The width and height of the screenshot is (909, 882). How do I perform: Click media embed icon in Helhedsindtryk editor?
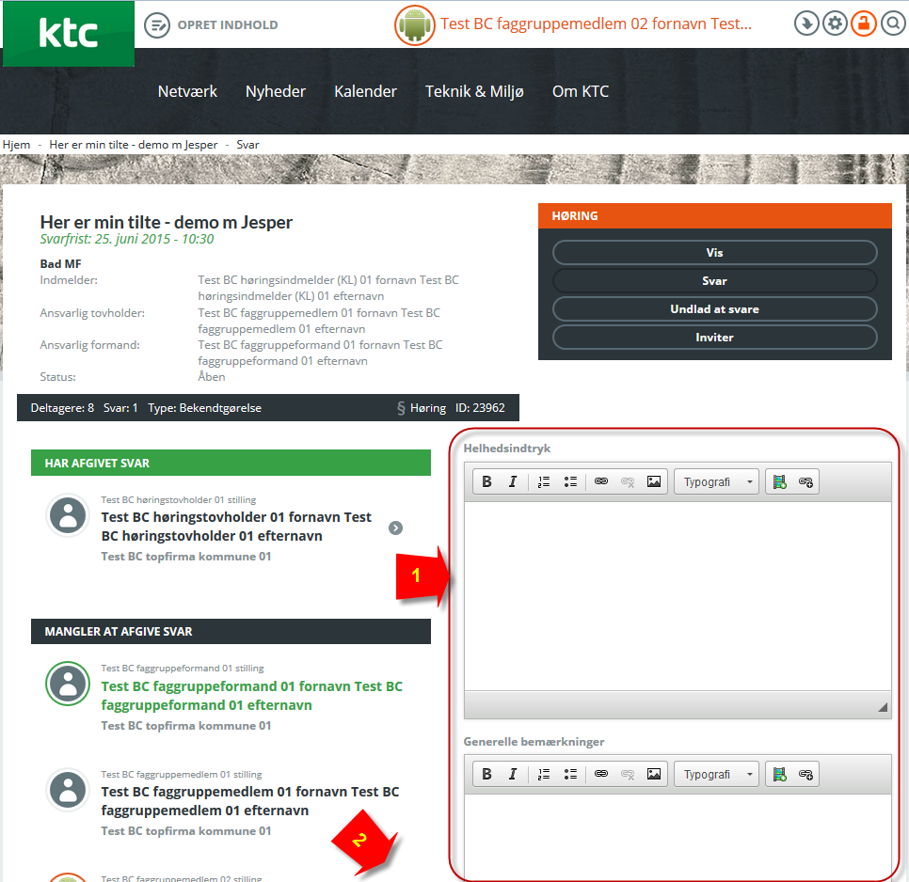point(780,481)
